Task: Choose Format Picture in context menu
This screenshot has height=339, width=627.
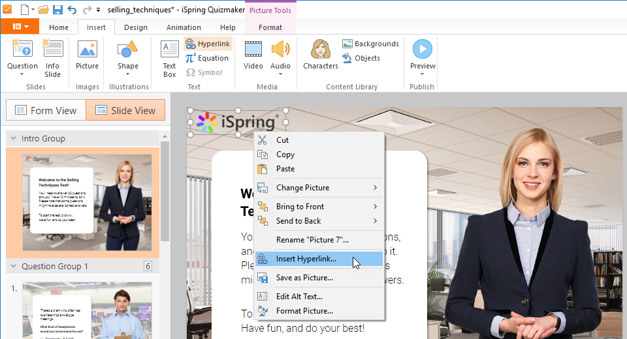Action: coord(319,311)
